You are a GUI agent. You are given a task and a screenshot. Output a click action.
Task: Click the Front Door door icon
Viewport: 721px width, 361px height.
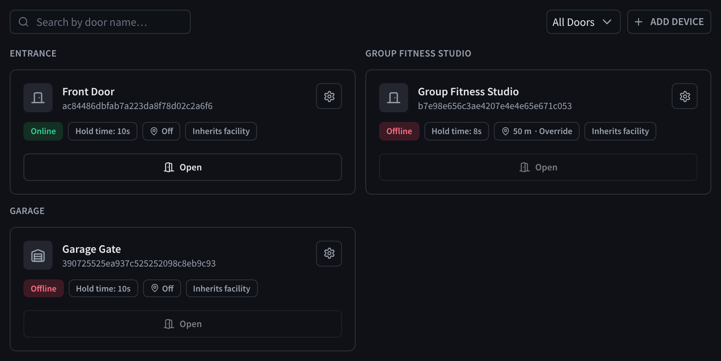coord(38,98)
